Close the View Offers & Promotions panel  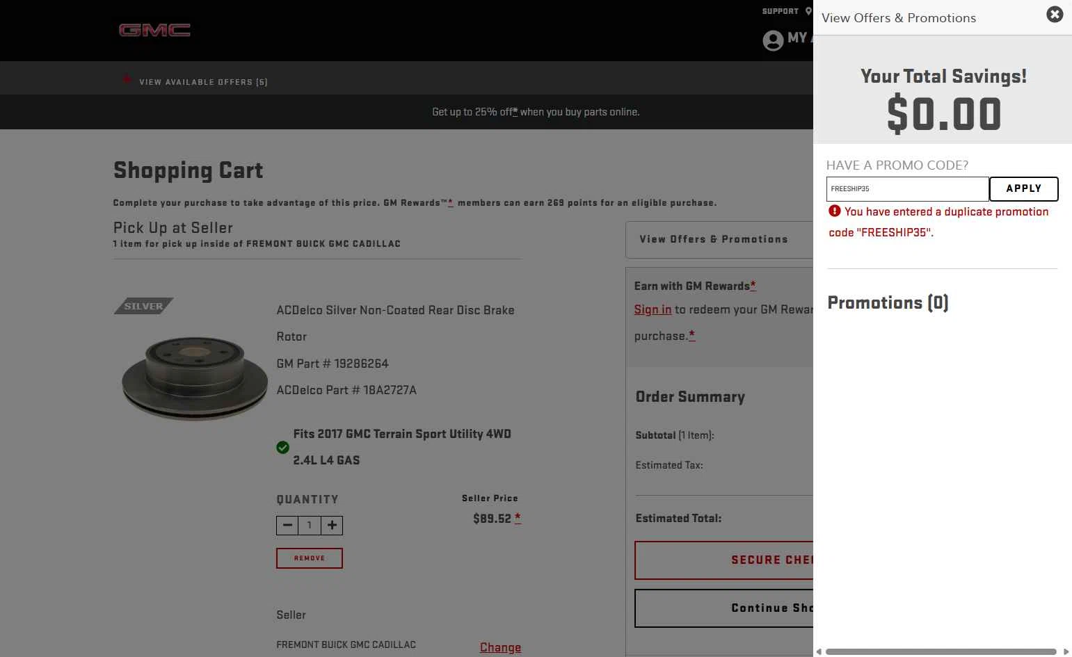(x=1055, y=15)
